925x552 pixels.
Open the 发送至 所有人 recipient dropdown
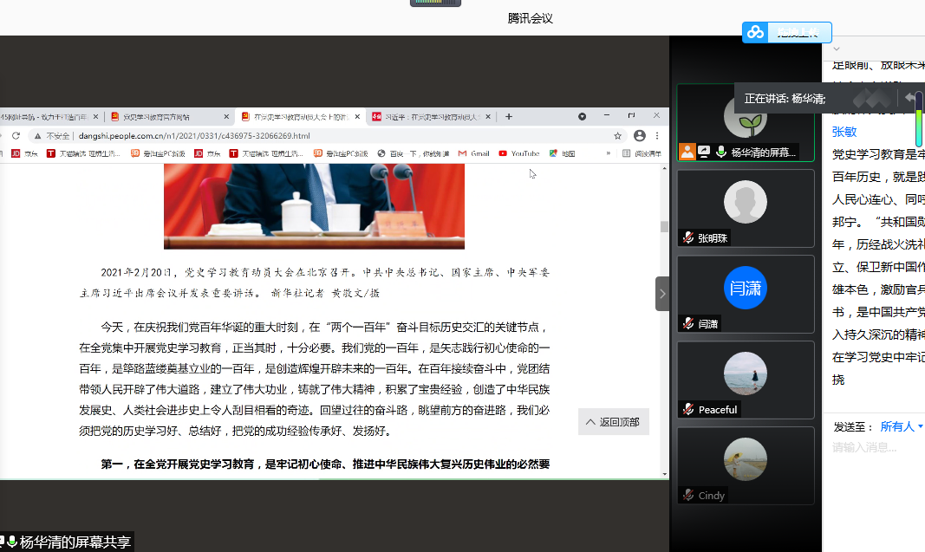pos(902,426)
